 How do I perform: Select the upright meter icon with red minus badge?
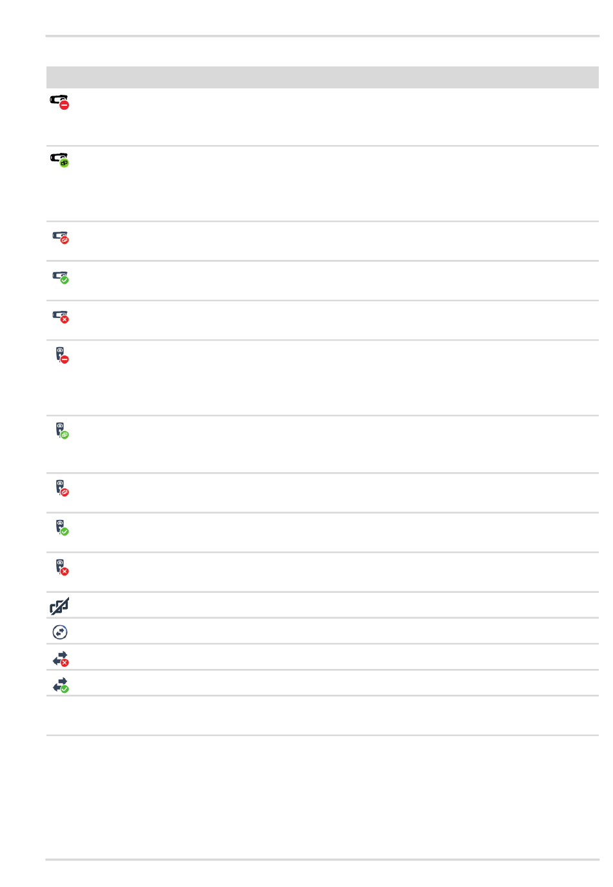click(62, 355)
